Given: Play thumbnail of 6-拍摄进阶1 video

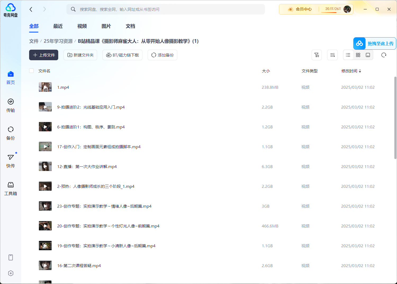Looking at the screenshot, I should click(45, 127).
